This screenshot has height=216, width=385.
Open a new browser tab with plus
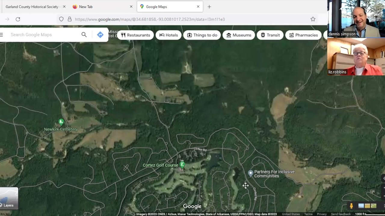click(x=209, y=7)
